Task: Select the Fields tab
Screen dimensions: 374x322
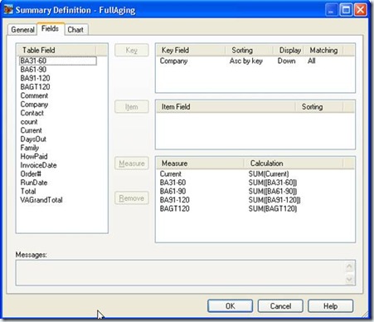Action: pos(51,28)
